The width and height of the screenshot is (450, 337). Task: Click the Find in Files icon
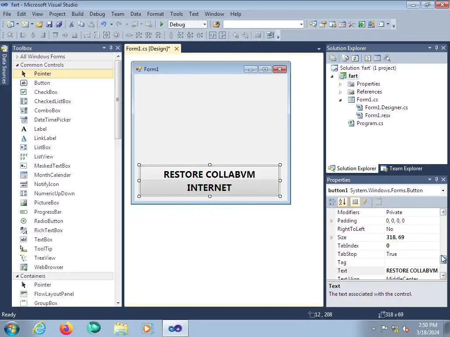(x=216, y=25)
